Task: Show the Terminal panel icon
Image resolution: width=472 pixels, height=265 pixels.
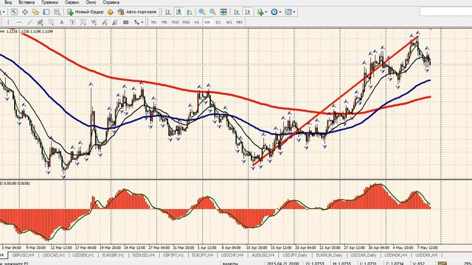Action: 46,12
